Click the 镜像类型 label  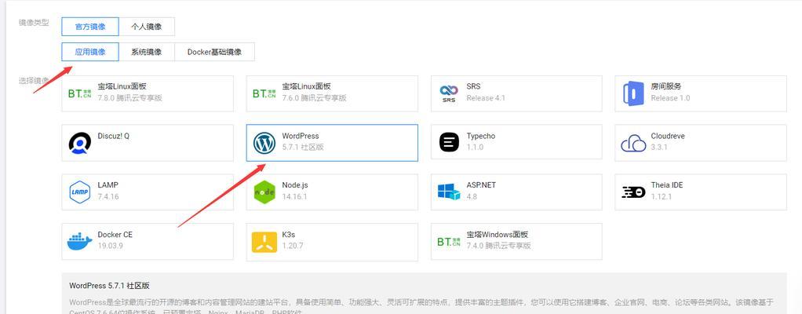(x=34, y=23)
